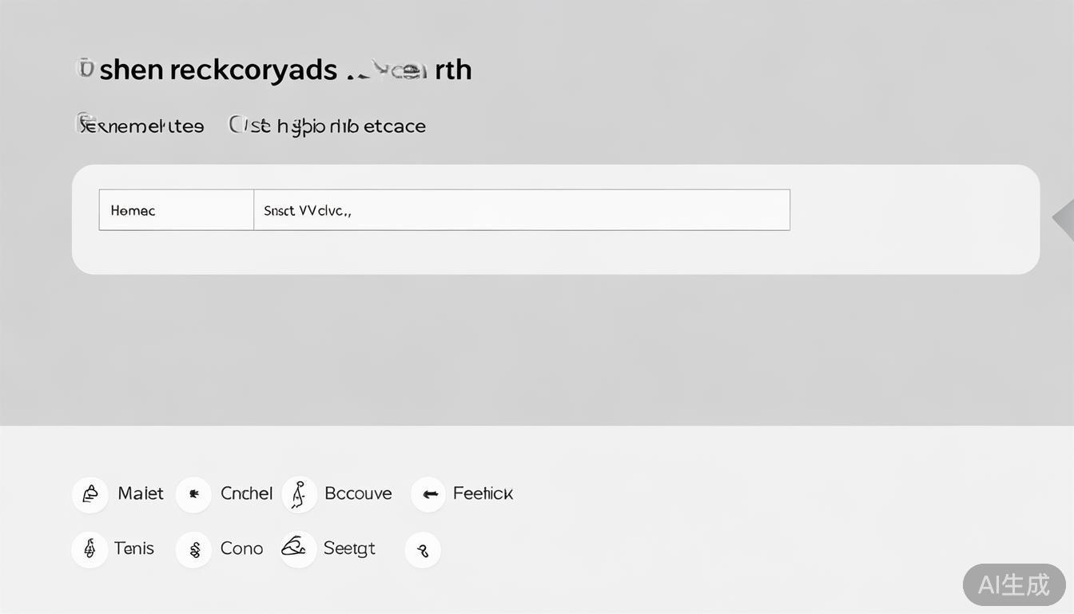Click the round icon left of Cnchel

[193, 494]
